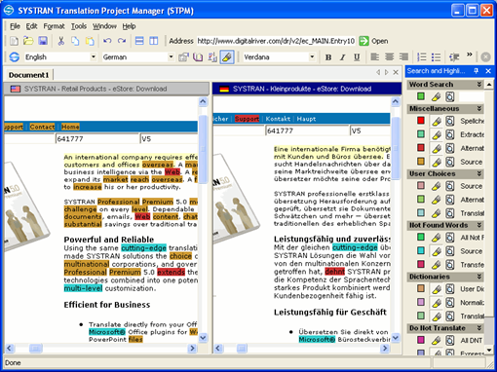Click Contact link in English pane
This screenshot has height=372, width=497.
42,127
